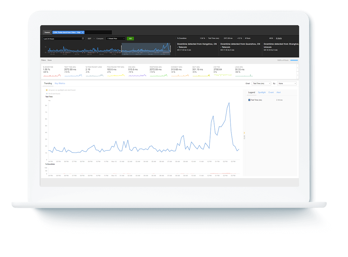Select the DNS (ms) metric tile
The image size is (348, 257).
[137, 71]
